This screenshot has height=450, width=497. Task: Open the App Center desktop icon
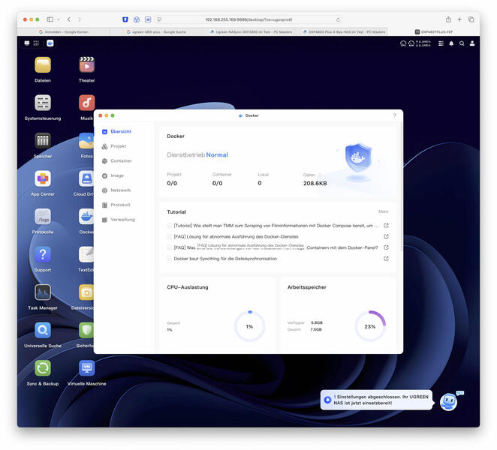coord(43,179)
